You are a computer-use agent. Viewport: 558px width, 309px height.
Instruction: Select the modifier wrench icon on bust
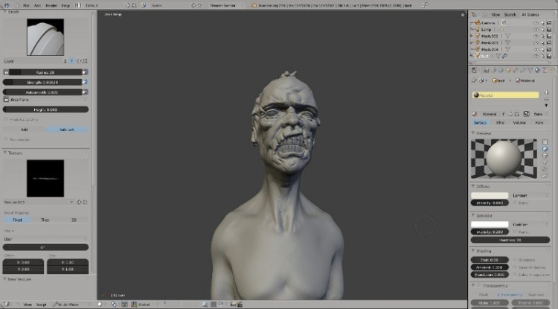click(x=504, y=56)
